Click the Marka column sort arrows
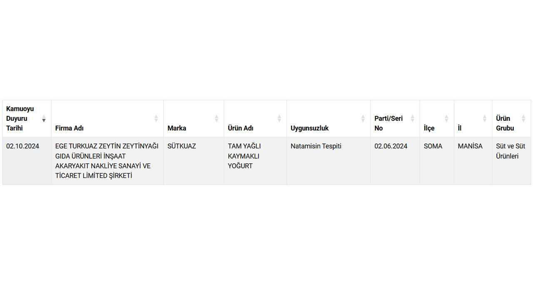The width and height of the screenshot is (533, 300). pyautogui.click(x=217, y=118)
